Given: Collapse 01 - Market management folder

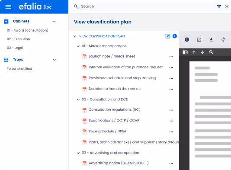Looking at the screenshot, I should (78, 46).
